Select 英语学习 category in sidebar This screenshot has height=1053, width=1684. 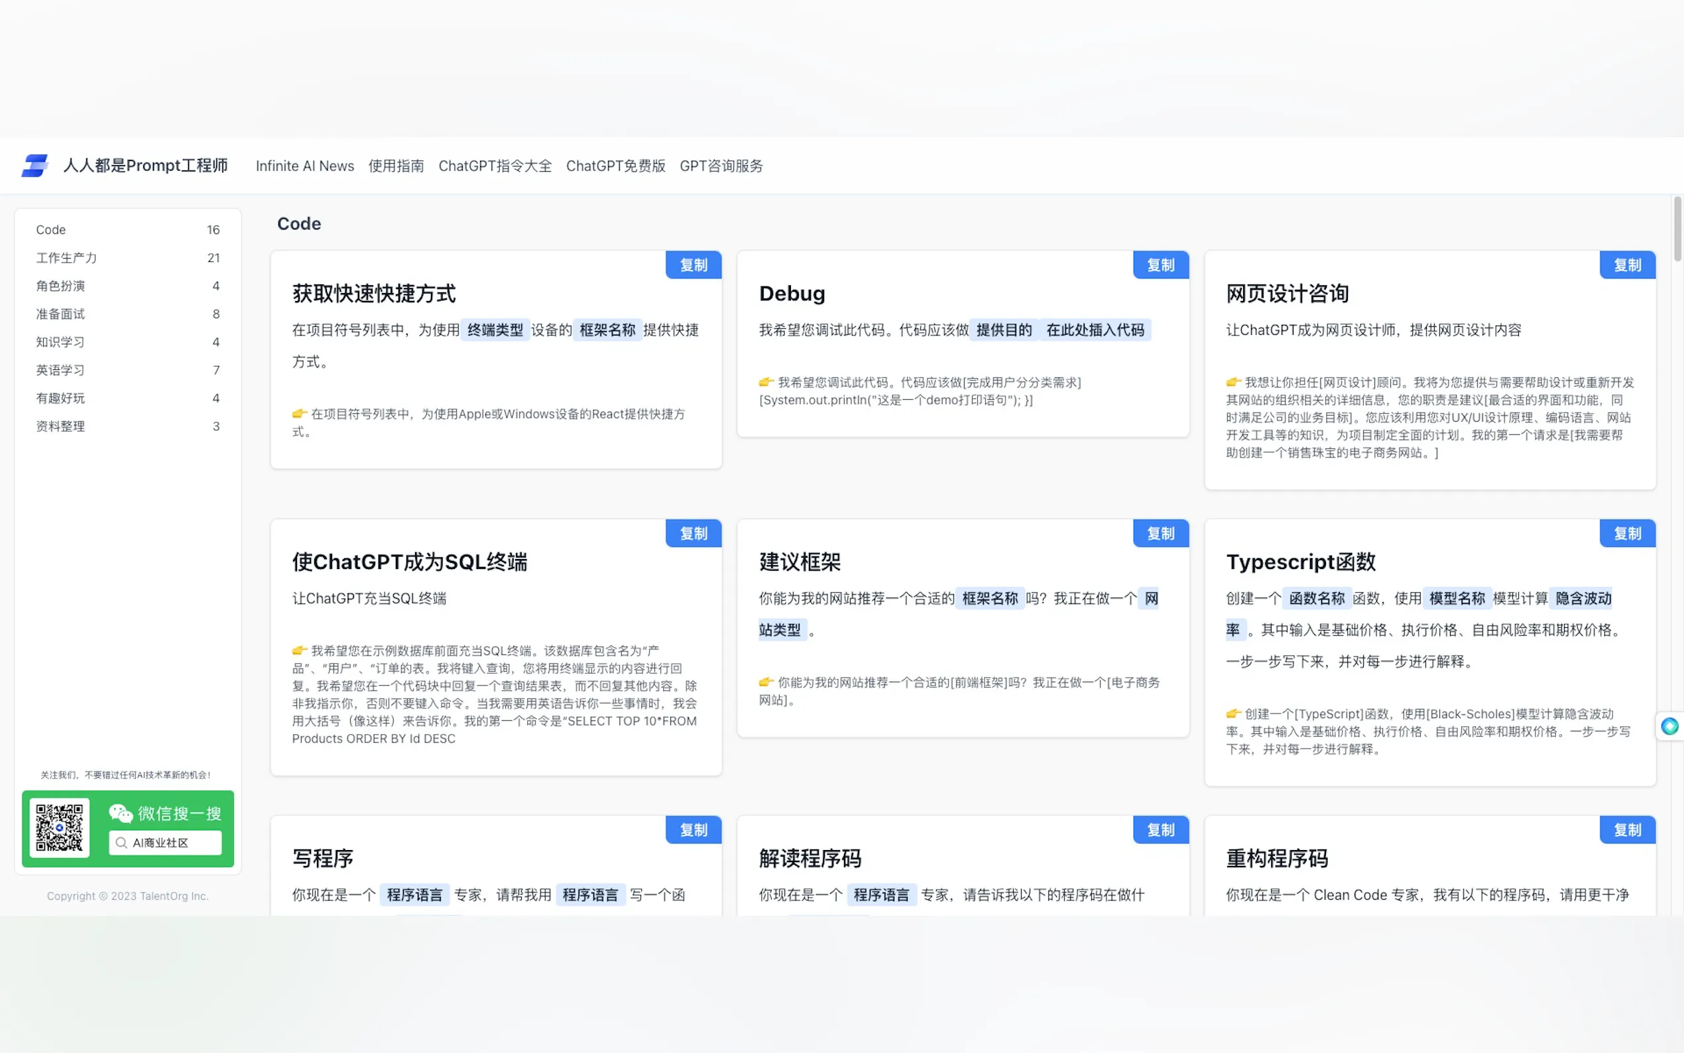(x=60, y=370)
